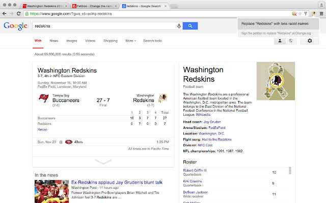Open a new tab with the blank tab button

click(174, 7)
